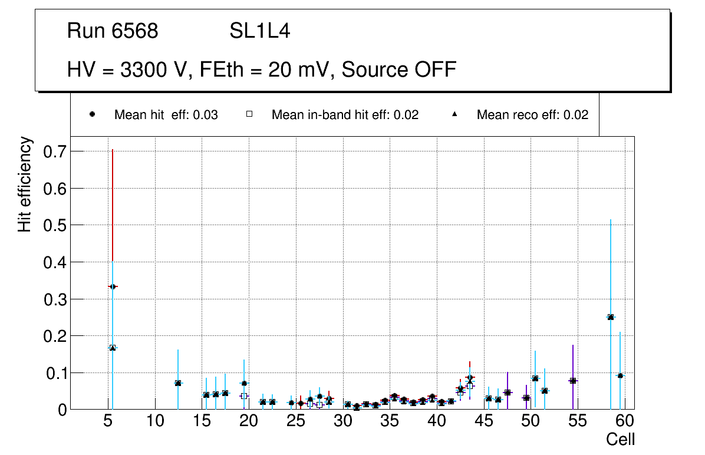The width and height of the screenshot is (705, 455).
Task: Click the 0.7 tick label on y-axis
Action: point(54,151)
